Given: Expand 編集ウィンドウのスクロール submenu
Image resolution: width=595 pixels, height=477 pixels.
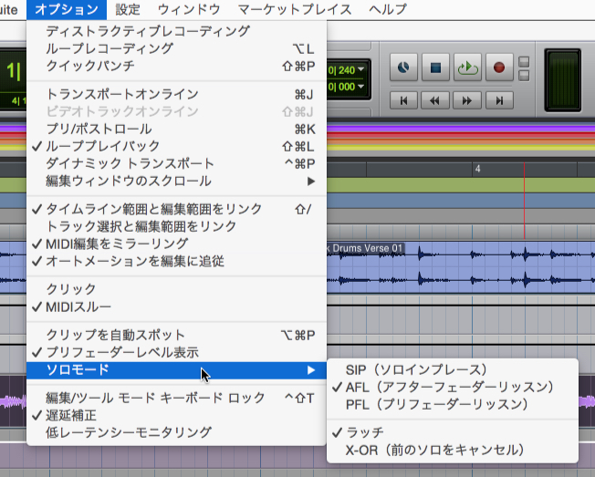Looking at the screenshot, I should 176,181.
